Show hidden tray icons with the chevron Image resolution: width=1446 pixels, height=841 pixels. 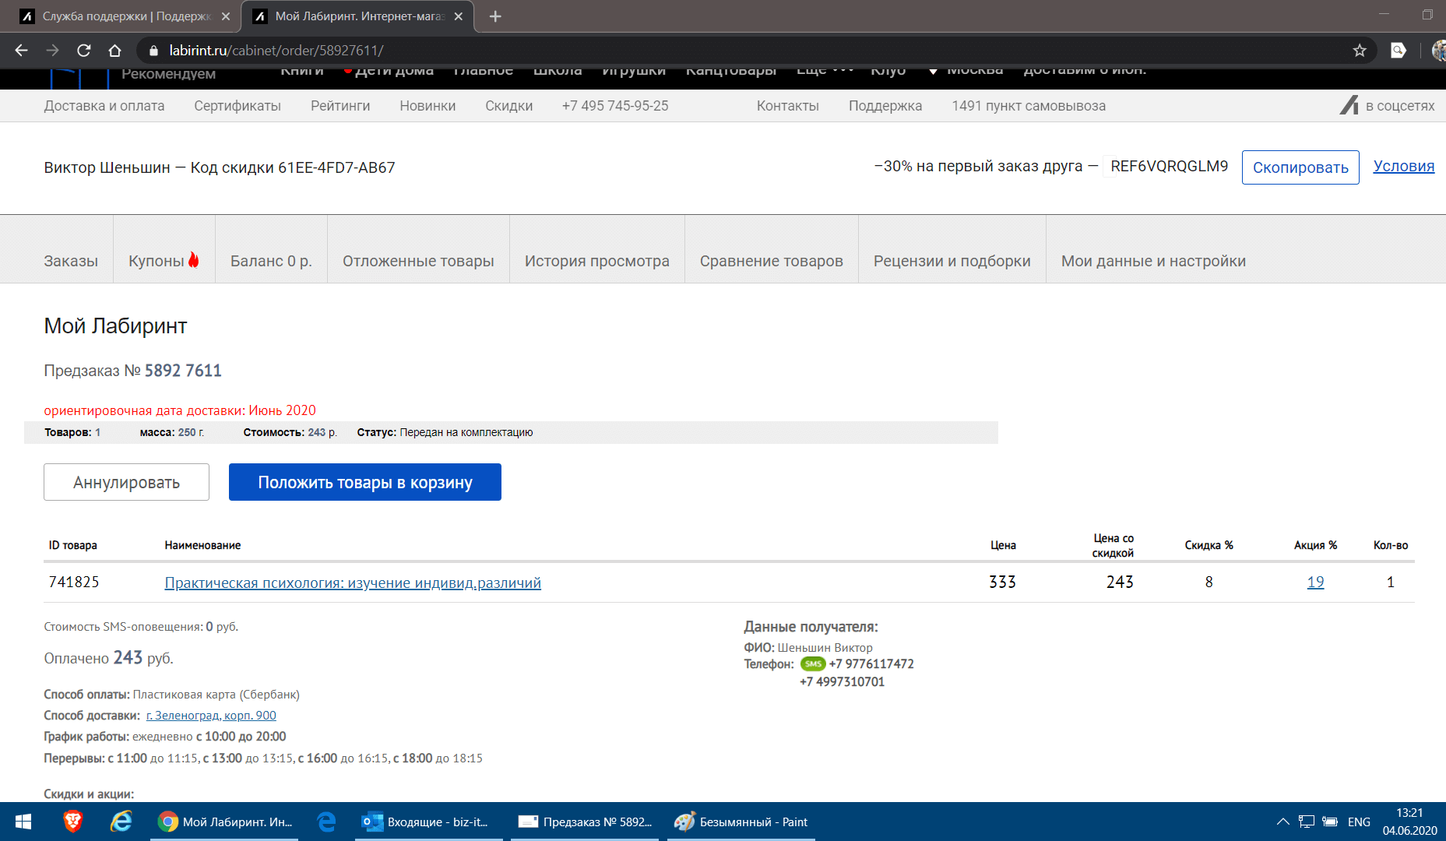[x=1283, y=822]
